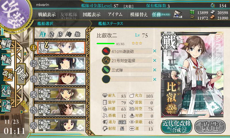Remove the 三式弾 equipment with X

(155, 70)
